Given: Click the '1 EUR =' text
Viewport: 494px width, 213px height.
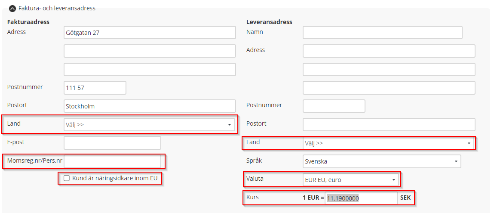Looking at the screenshot, I should point(313,198).
